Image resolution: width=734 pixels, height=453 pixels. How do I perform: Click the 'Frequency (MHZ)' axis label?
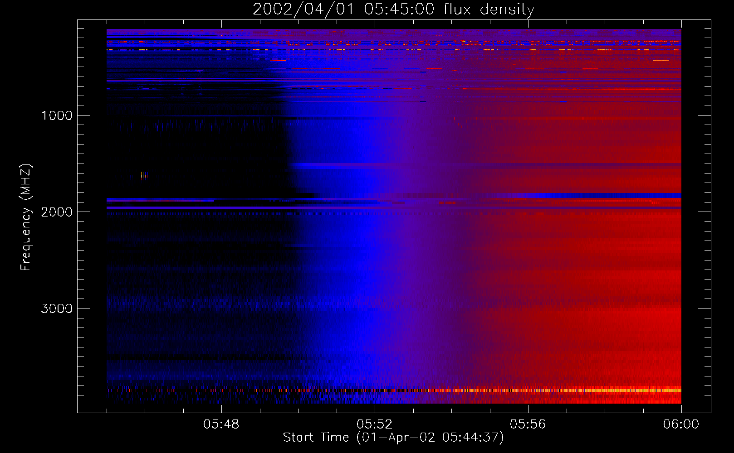pos(25,217)
